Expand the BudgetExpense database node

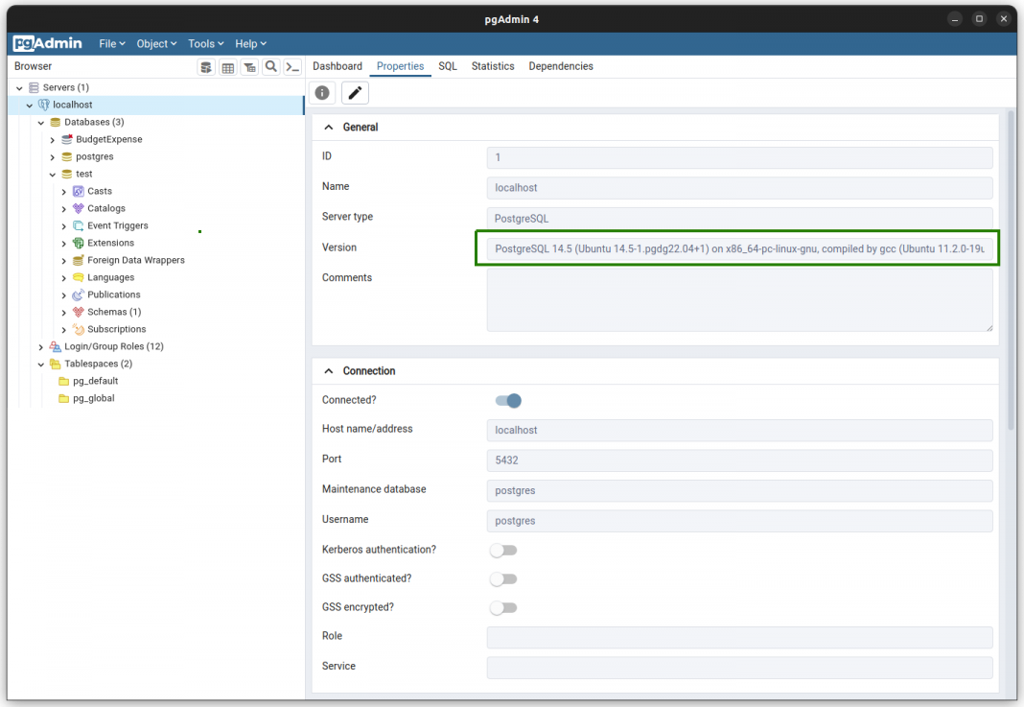click(x=53, y=140)
